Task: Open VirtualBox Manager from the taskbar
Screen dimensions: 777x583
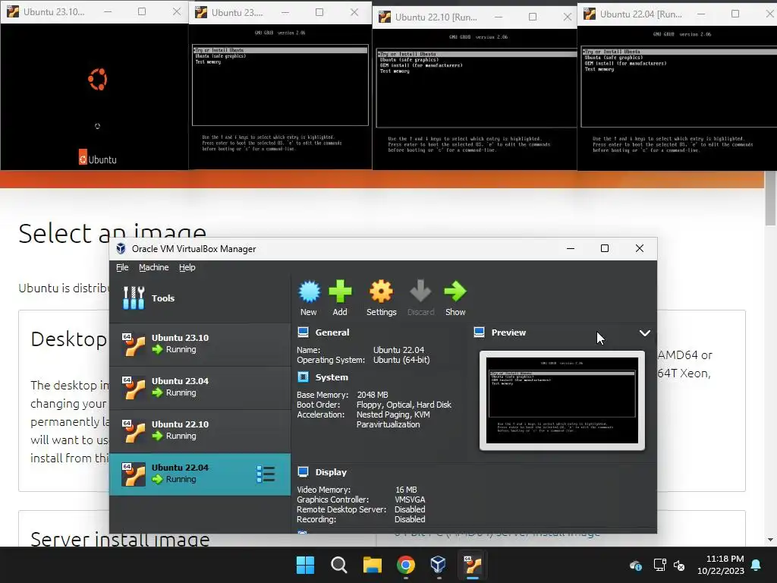Action: [438, 564]
